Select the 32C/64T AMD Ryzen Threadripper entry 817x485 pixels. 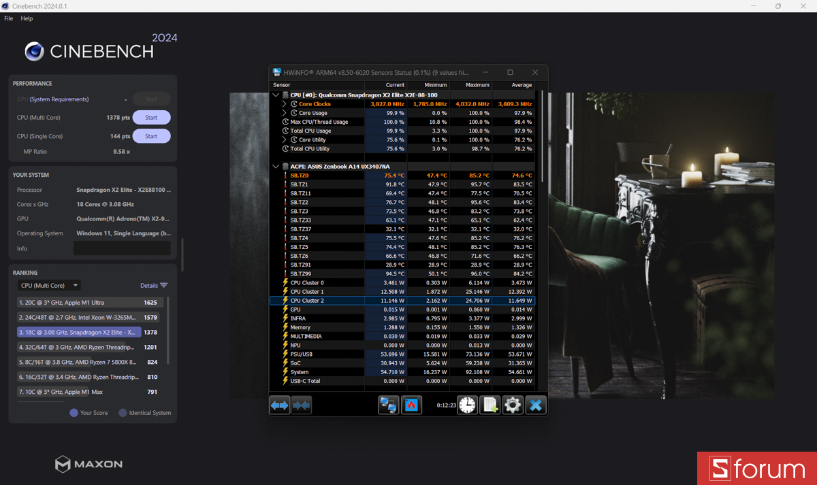click(90, 347)
